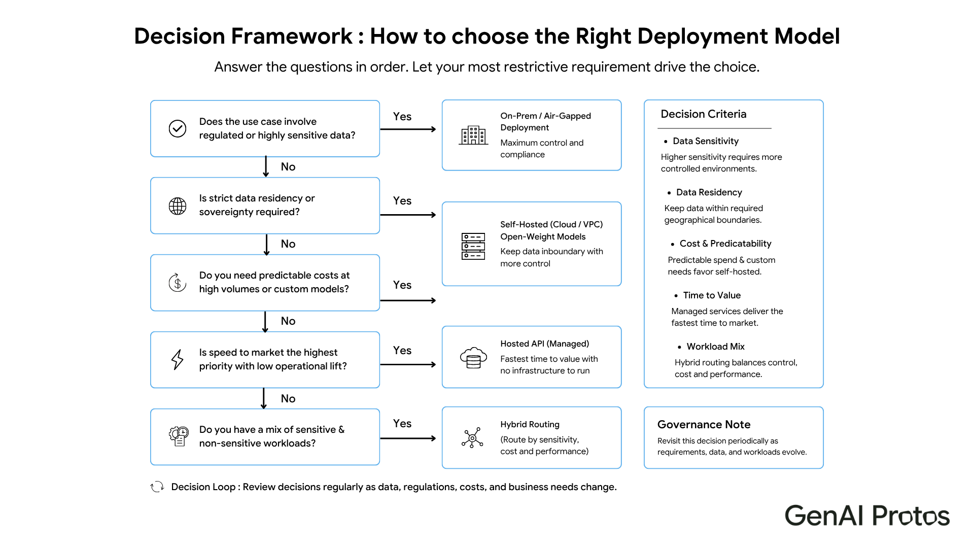Click 'No' label below predictable costs question
Viewport: 974px width, 548px height.
[288, 321]
